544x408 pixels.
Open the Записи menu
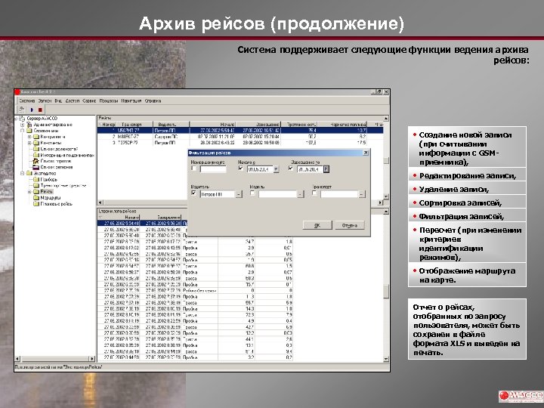click(x=45, y=100)
